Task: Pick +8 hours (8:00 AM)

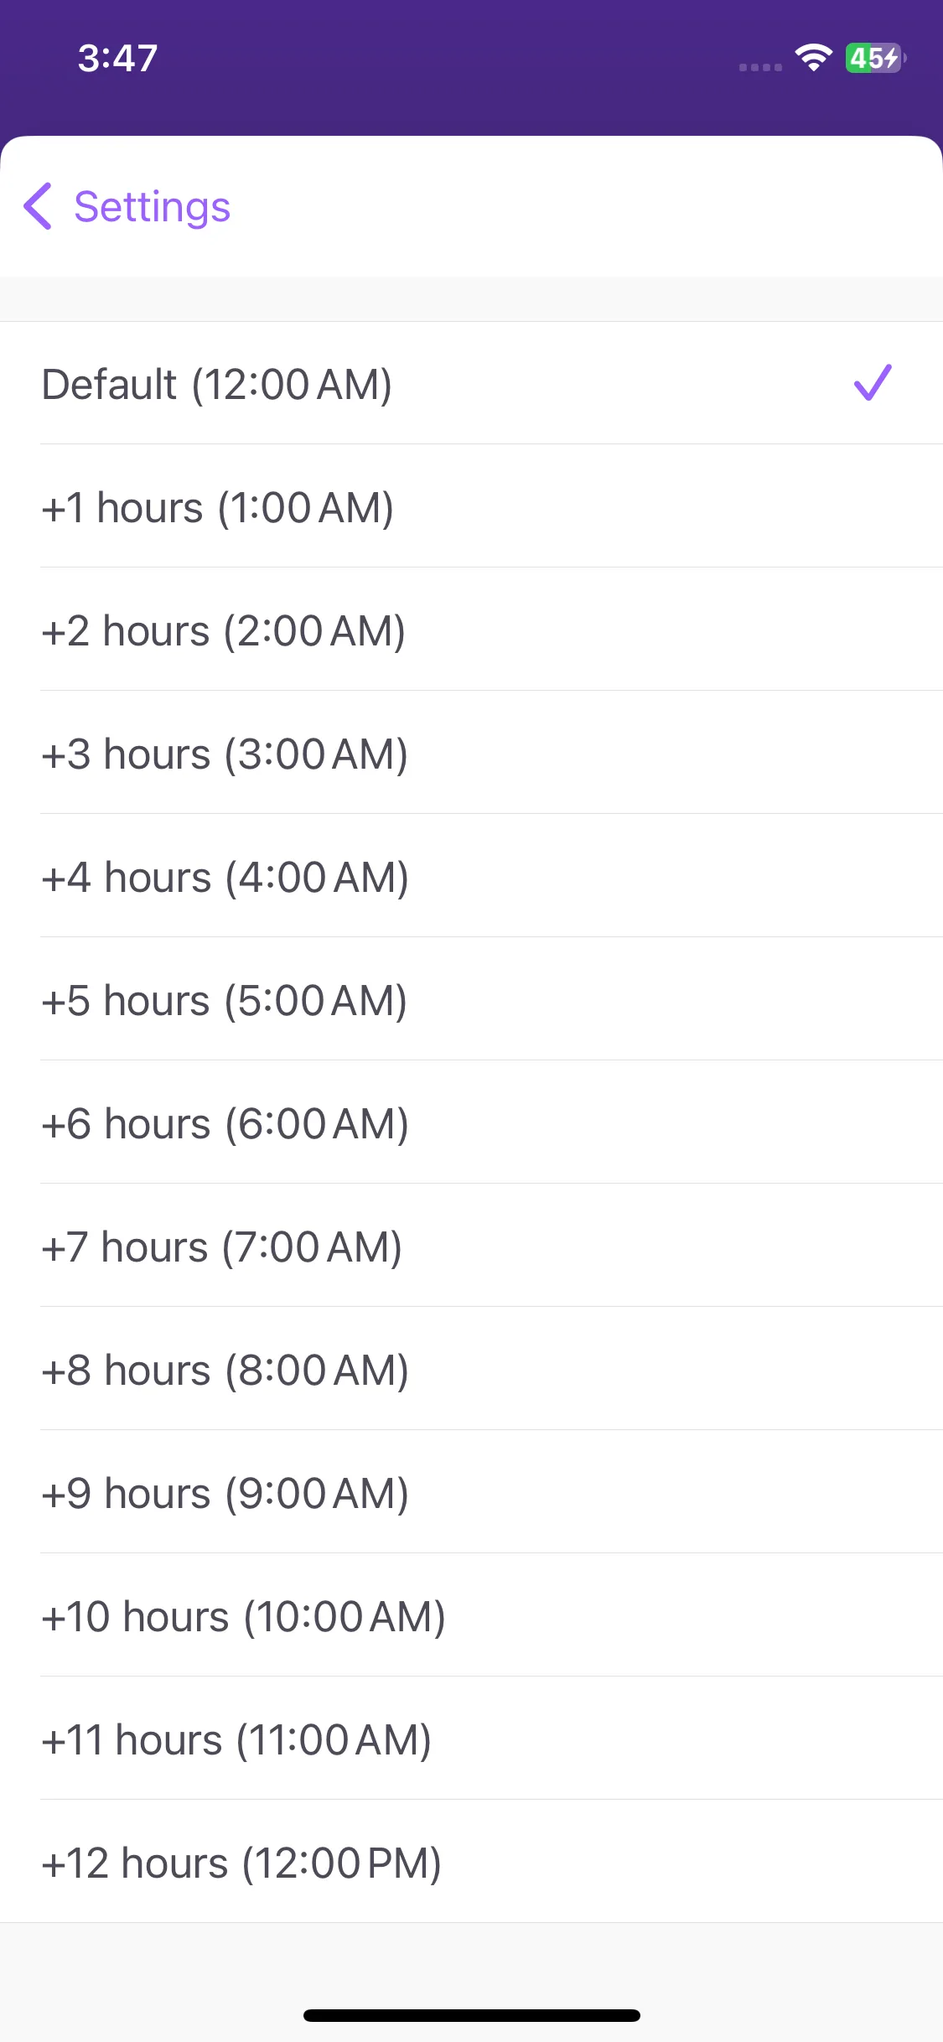Action: pos(471,1369)
